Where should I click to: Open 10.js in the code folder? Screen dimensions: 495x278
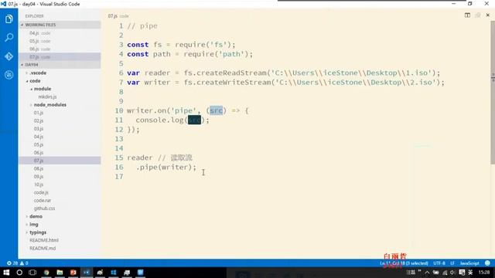pyautogui.click(x=60, y=185)
